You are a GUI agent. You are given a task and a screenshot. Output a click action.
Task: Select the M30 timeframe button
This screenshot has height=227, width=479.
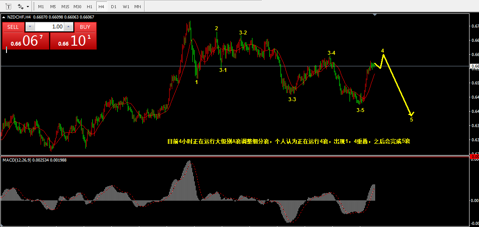[78, 6]
